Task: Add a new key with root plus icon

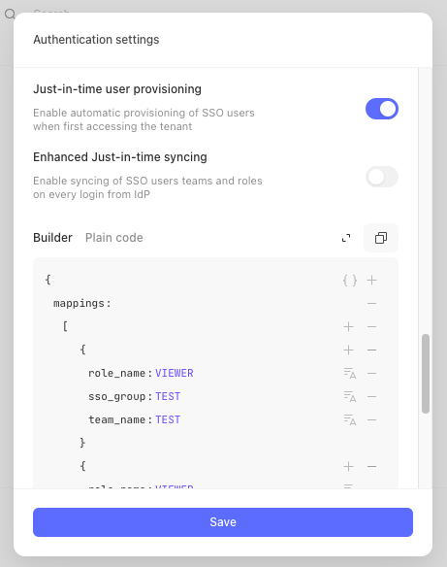Action: point(372,281)
